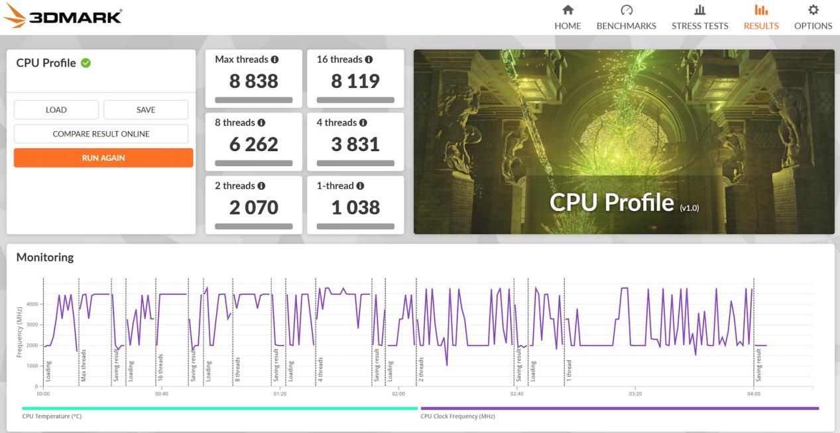840x433 pixels.
Task: Click the green checkmark beside CPU Profile
Action: [86, 63]
